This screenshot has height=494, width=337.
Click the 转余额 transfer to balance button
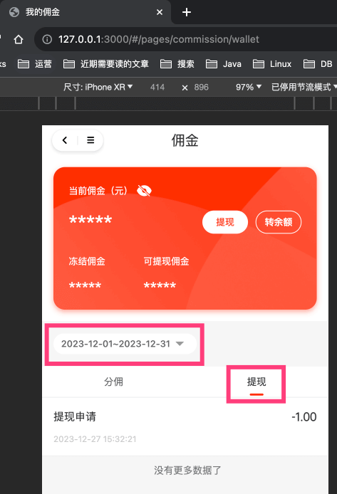click(x=279, y=222)
